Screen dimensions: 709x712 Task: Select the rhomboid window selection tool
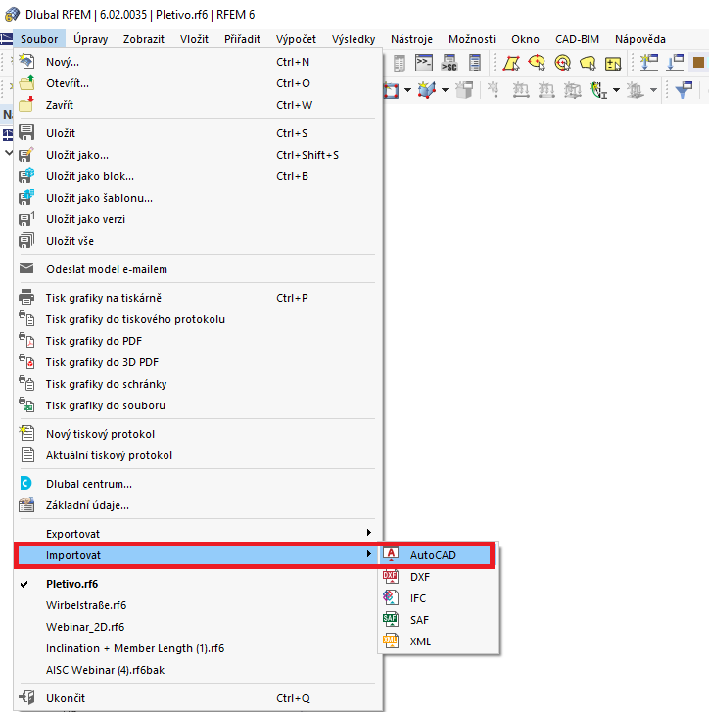511,63
